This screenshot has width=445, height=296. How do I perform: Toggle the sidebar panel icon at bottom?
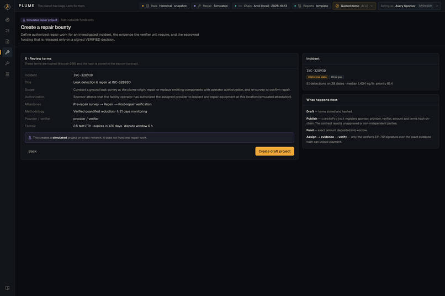coord(7,288)
